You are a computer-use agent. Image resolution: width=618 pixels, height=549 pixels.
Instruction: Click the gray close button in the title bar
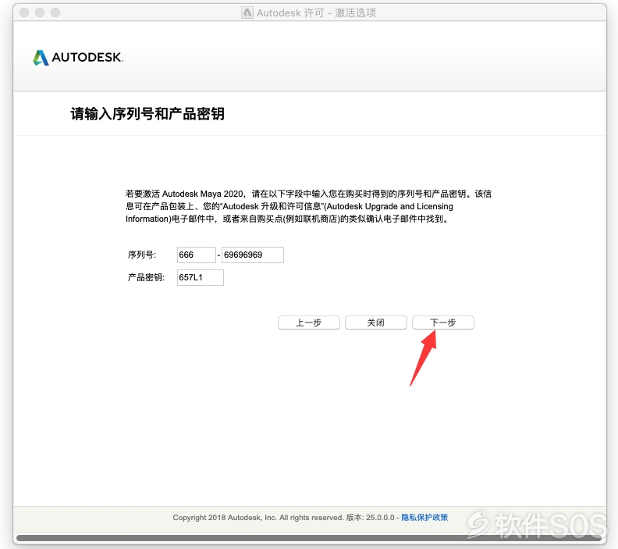click(24, 12)
